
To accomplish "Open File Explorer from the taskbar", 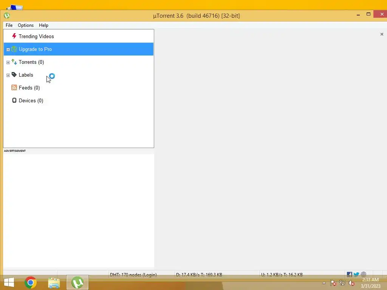I will point(54,283).
